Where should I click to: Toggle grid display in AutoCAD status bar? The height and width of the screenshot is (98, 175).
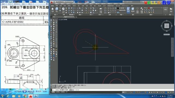(x=126, y=92)
